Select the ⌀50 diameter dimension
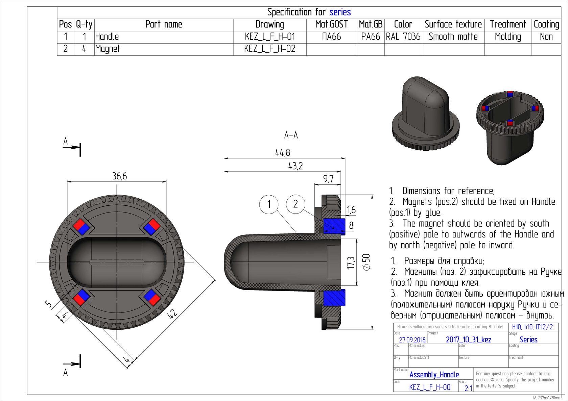Viewport: 568px width, 401px height. click(x=366, y=262)
